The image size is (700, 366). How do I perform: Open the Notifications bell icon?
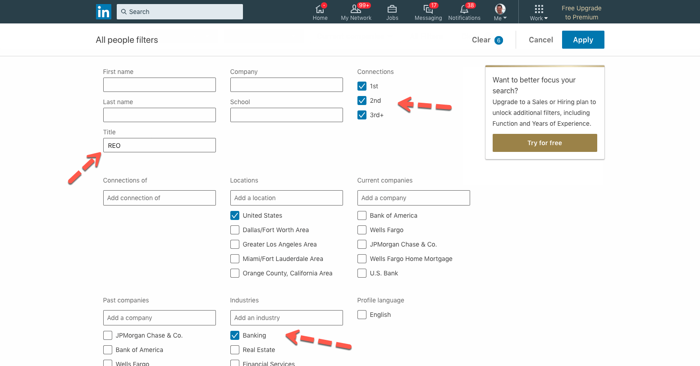coord(464,9)
